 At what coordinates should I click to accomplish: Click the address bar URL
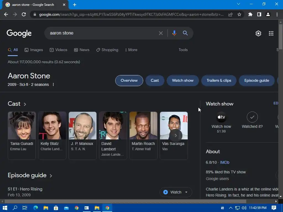[131, 14]
